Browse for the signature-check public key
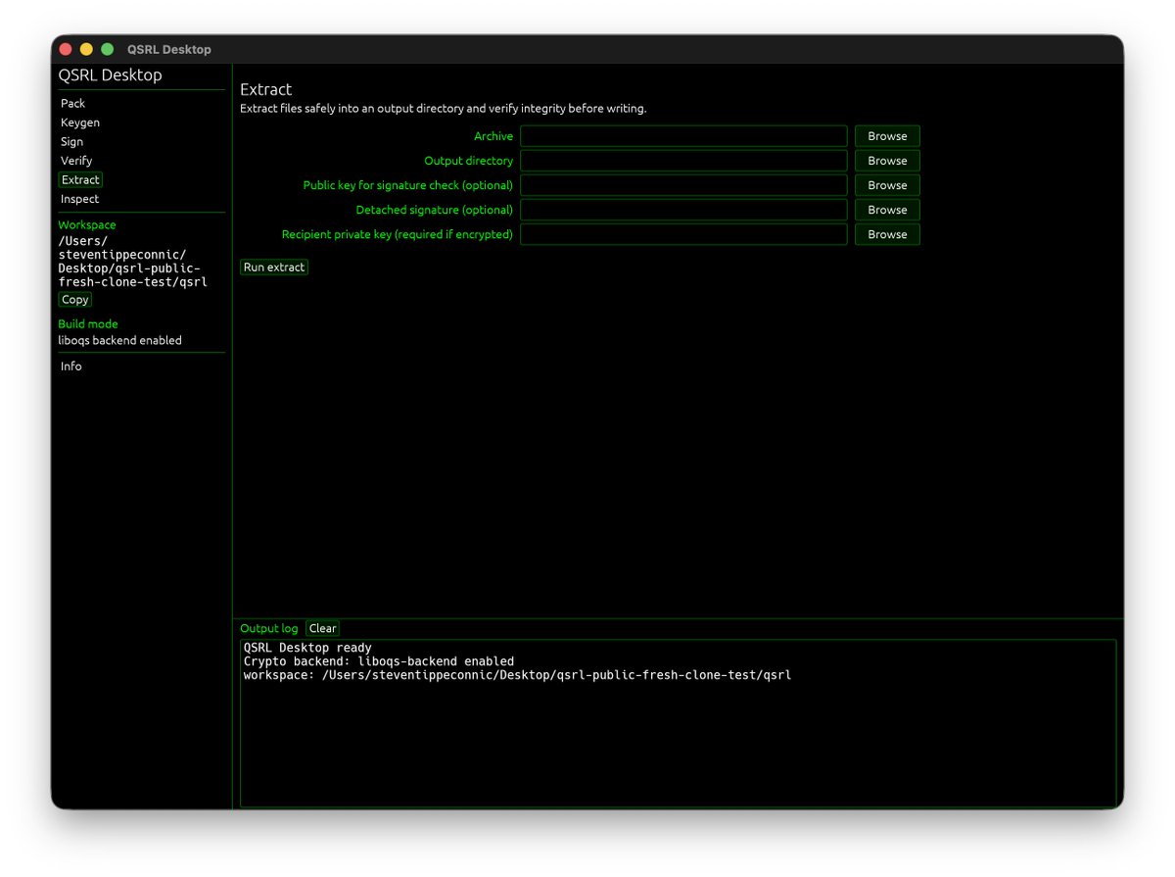1175x877 pixels. click(887, 185)
